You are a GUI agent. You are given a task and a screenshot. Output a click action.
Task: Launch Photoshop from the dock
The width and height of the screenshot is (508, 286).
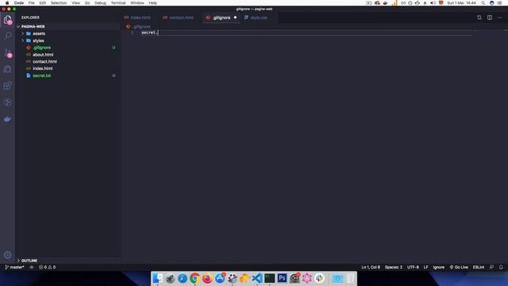(283, 278)
